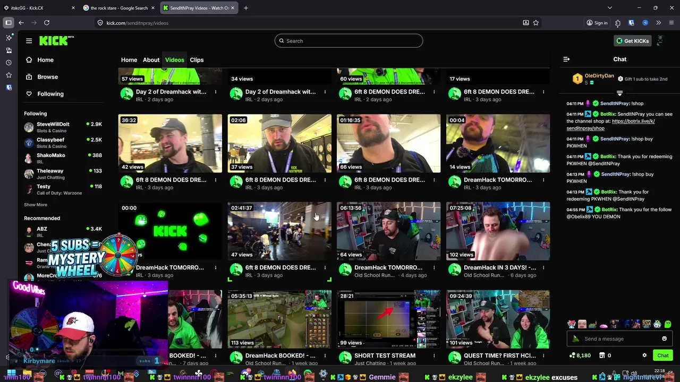Open the 07:25:08 video thumbnail
This screenshot has height=382, width=680.
498,231
